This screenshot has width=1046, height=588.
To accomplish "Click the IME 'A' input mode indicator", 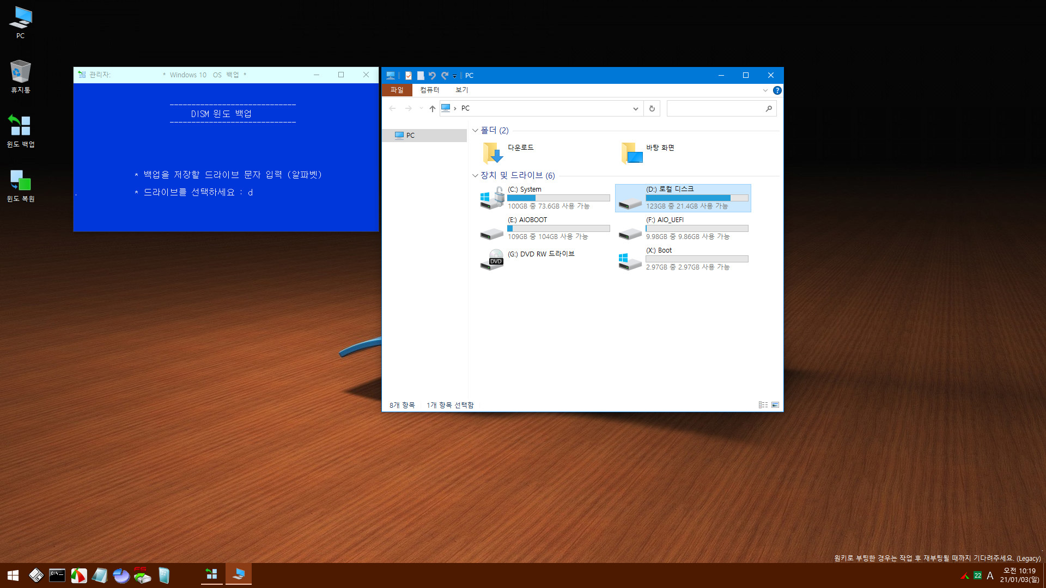I will point(990,575).
